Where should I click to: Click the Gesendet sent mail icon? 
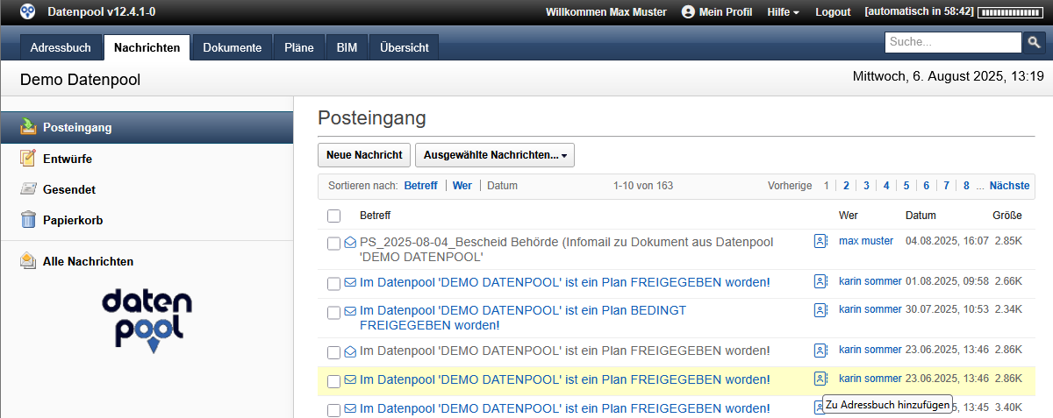point(28,189)
